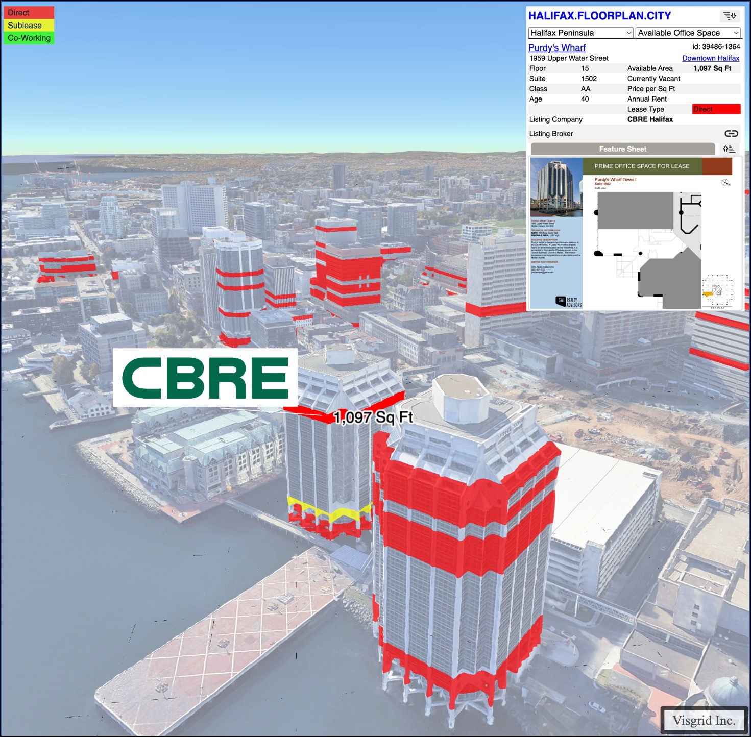Screen dimensions: 751x737
Task: Click the GWL Realty Advisors logo
Action: pos(568,302)
